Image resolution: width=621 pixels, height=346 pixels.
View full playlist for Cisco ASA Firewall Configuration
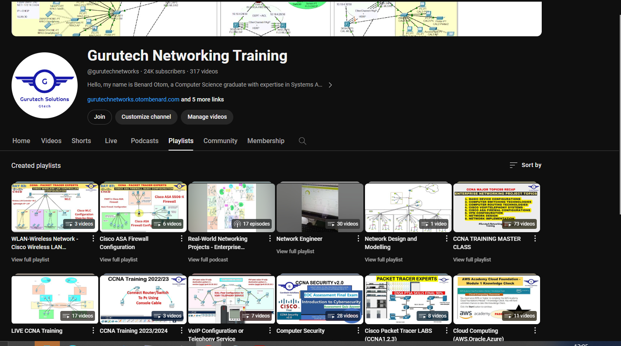coord(119,260)
